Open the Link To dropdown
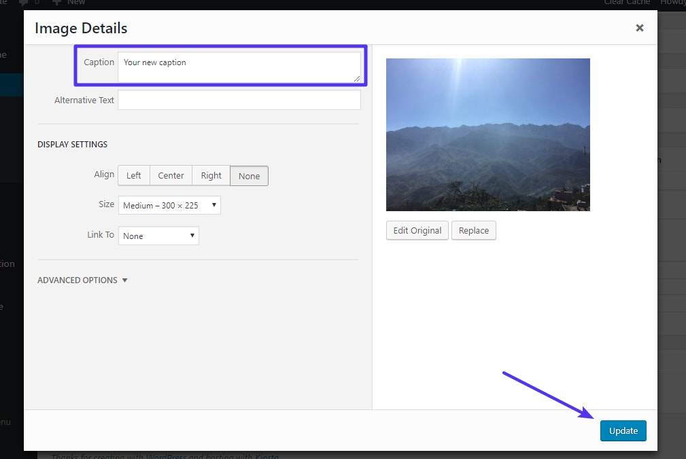The height and width of the screenshot is (459, 686). tap(158, 236)
